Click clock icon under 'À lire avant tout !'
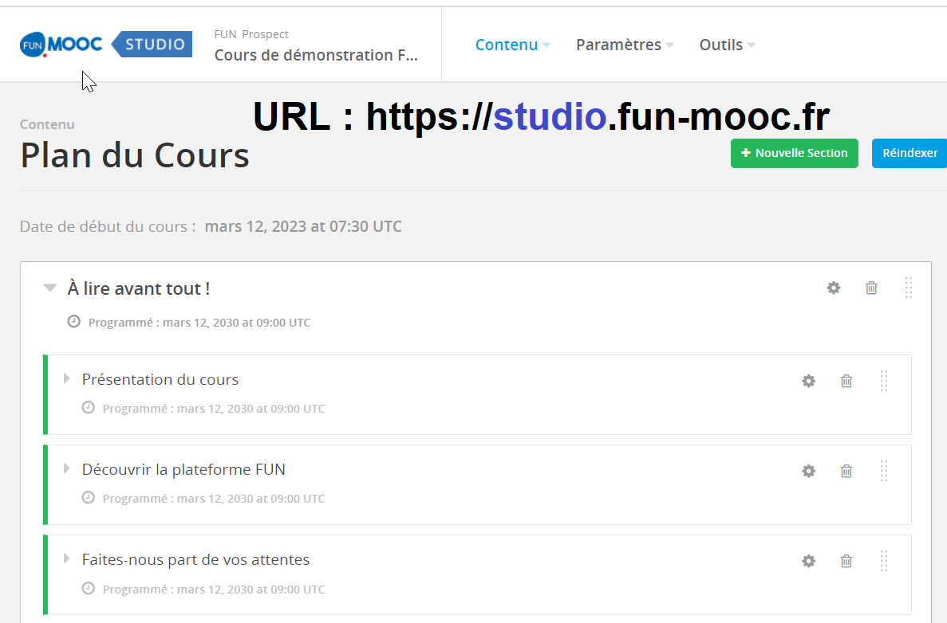The image size is (947, 623). pos(73,321)
